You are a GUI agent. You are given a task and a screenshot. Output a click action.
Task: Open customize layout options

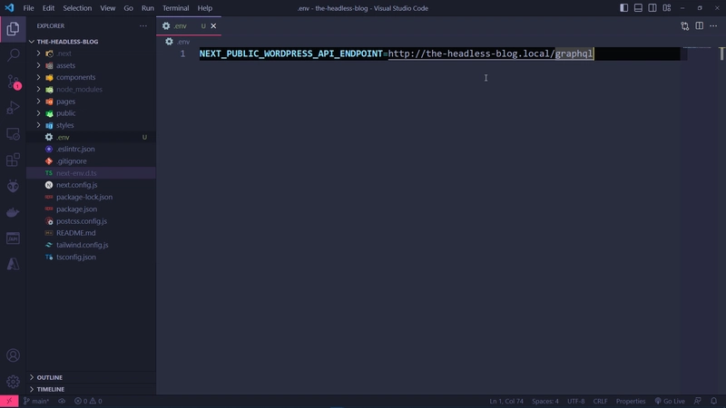tap(667, 8)
